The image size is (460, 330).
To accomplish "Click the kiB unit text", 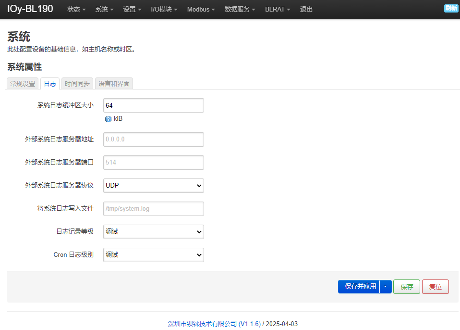I will pos(118,119).
